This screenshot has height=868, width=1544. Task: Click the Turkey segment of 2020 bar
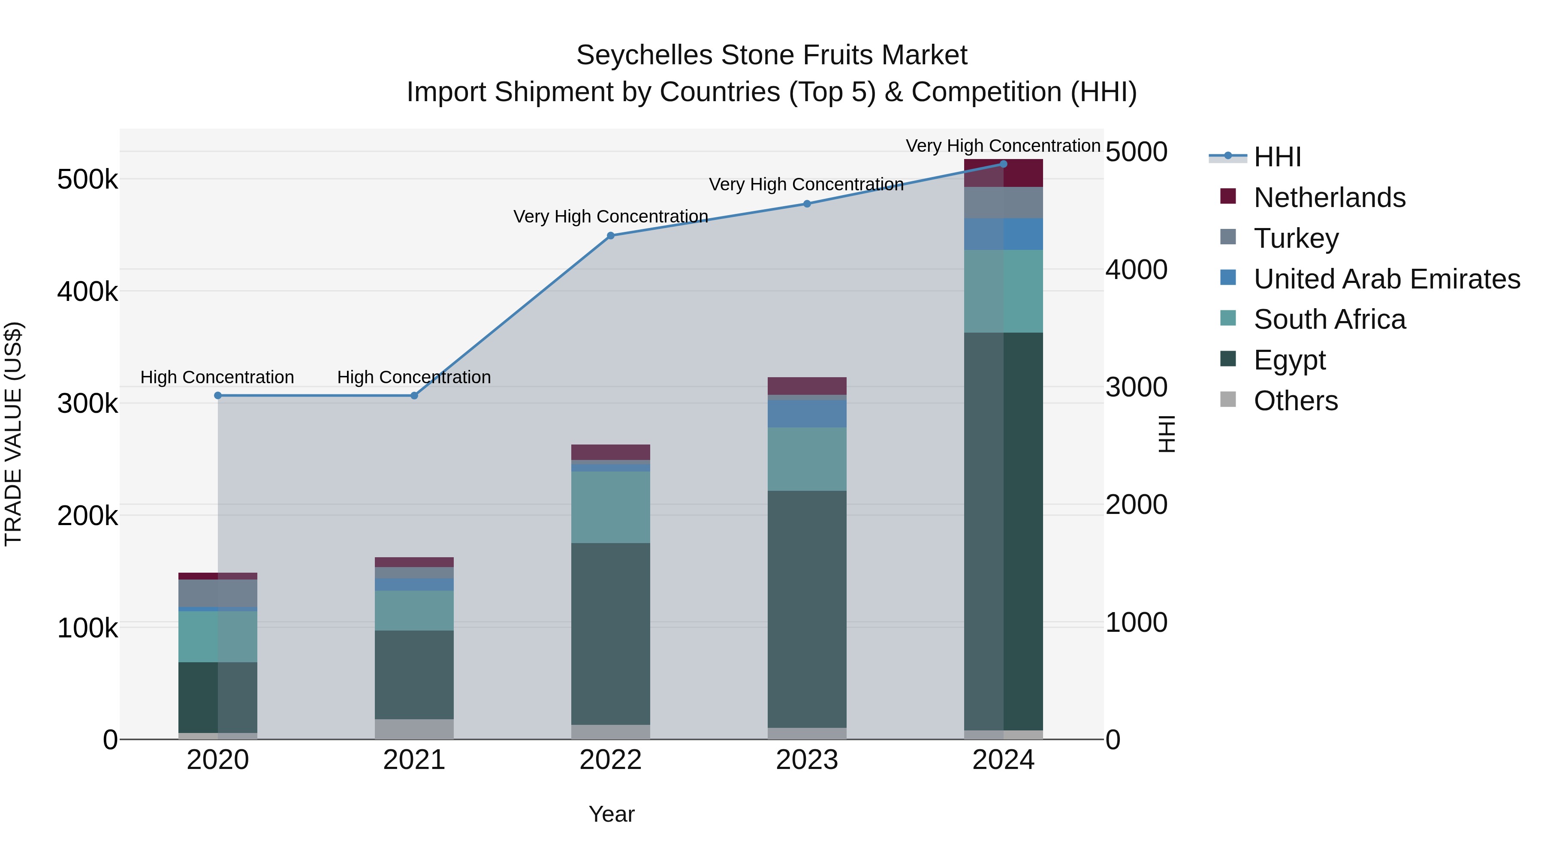(217, 593)
